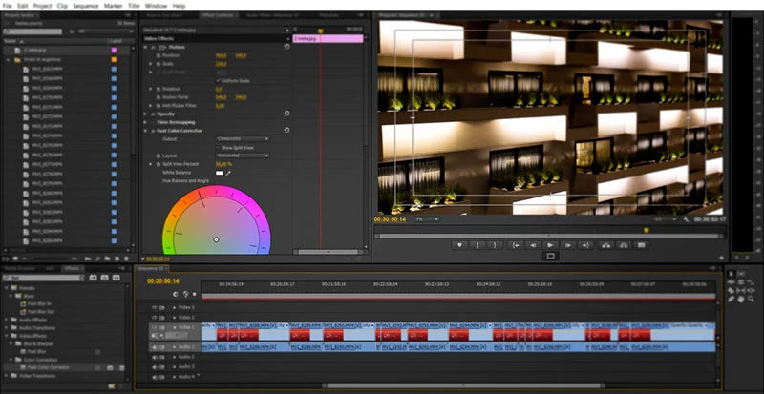
Task: Select the Ripple Edit tool
Action: coord(731,282)
